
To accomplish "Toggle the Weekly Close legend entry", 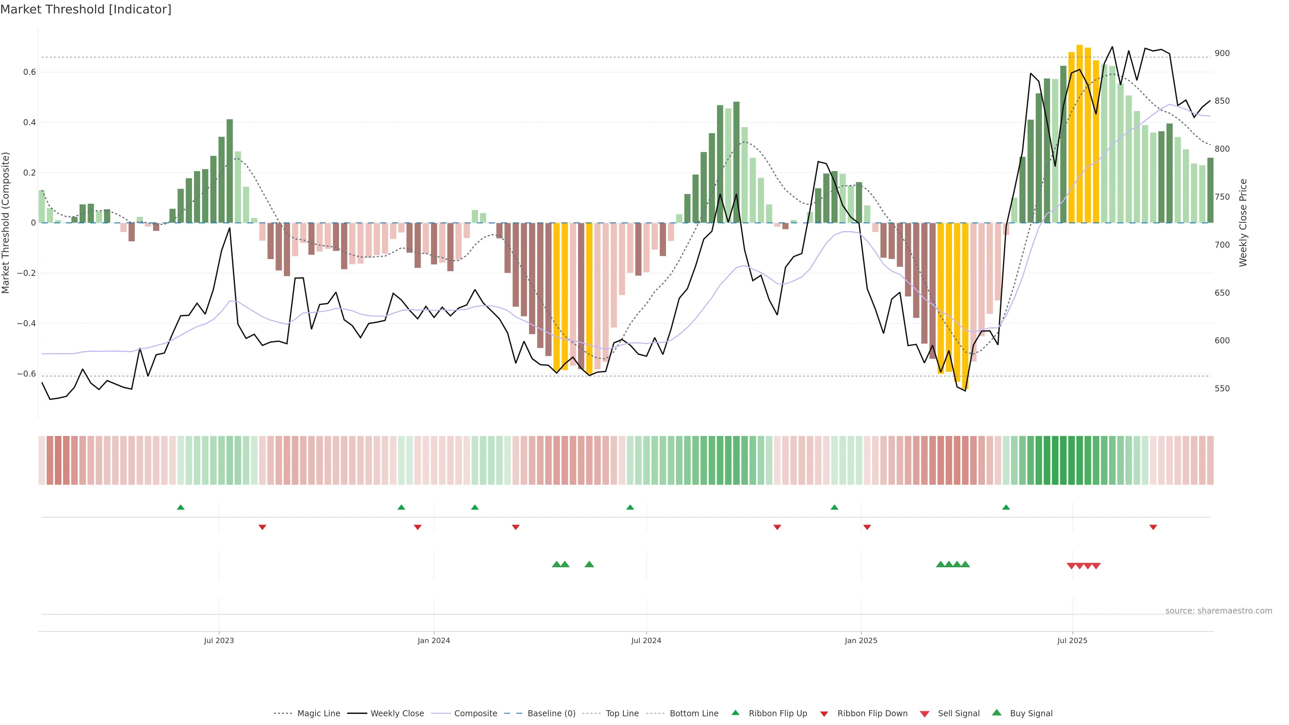I will pos(397,714).
